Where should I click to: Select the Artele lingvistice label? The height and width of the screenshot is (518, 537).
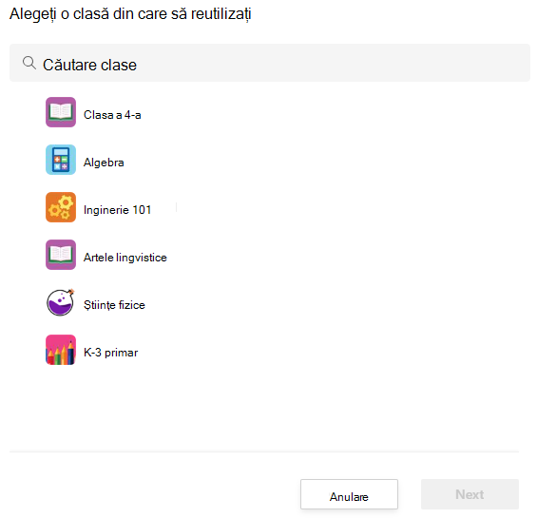125,258
